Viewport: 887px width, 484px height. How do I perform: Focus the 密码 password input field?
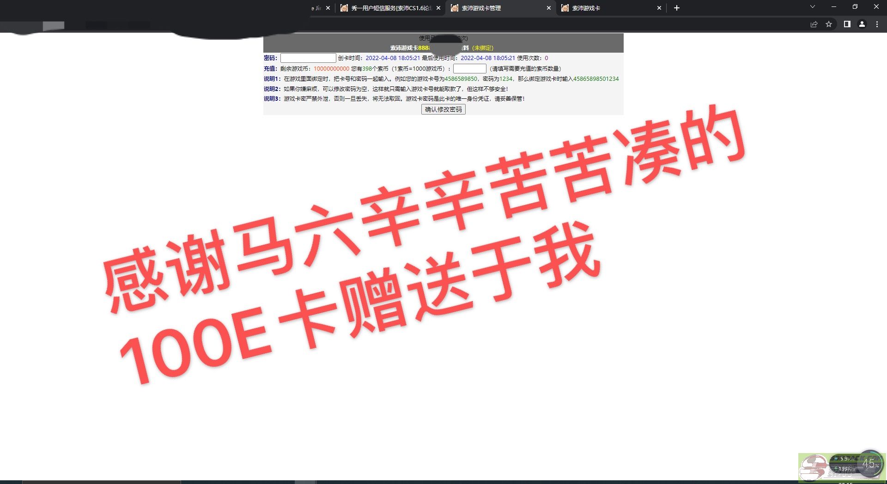click(x=308, y=58)
